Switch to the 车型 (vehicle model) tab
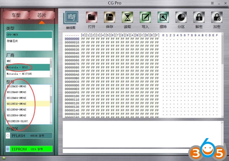 click(x=16, y=15)
